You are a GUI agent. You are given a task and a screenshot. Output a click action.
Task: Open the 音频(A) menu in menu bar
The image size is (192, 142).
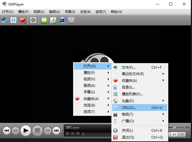[x=54, y=12]
